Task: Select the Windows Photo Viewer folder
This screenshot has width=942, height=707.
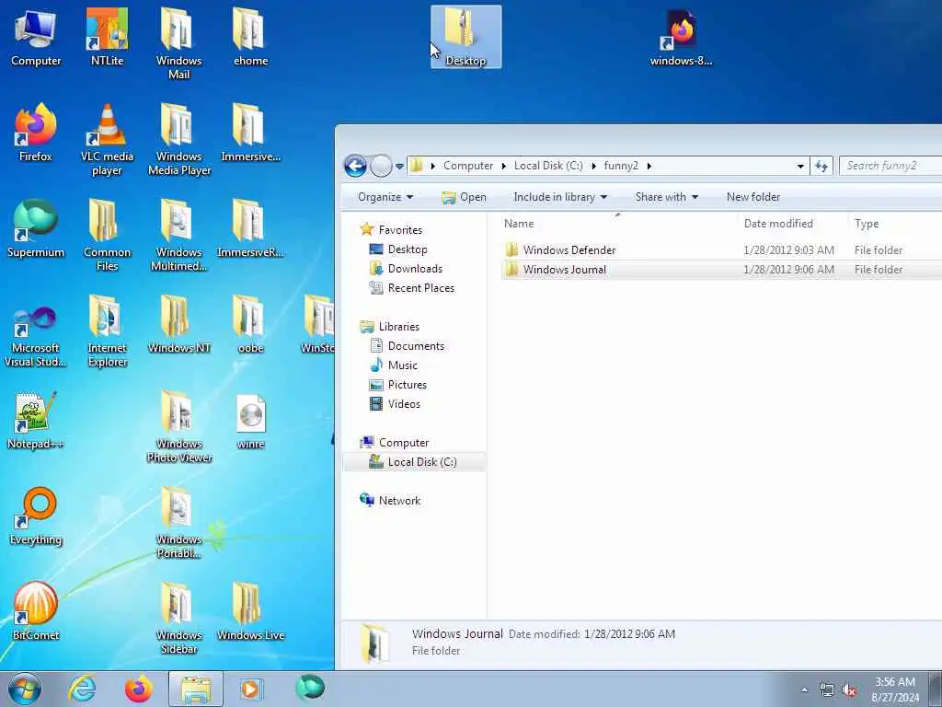Action: point(179,427)
